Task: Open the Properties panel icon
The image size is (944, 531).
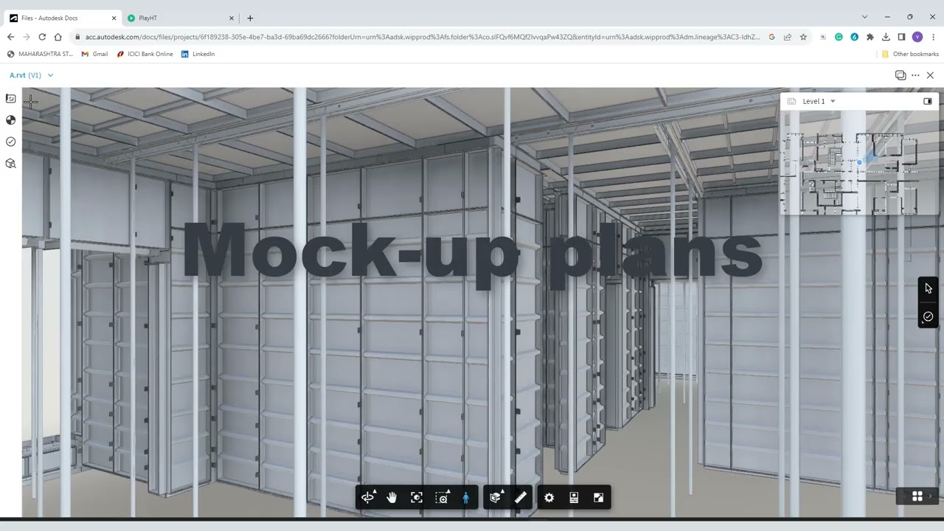Action: (574, 498)
